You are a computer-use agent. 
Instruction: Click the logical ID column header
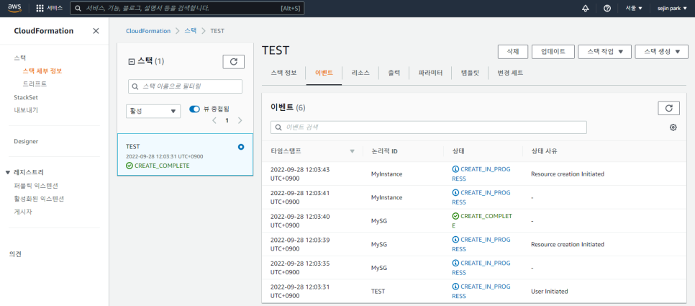tap(384, 151)
